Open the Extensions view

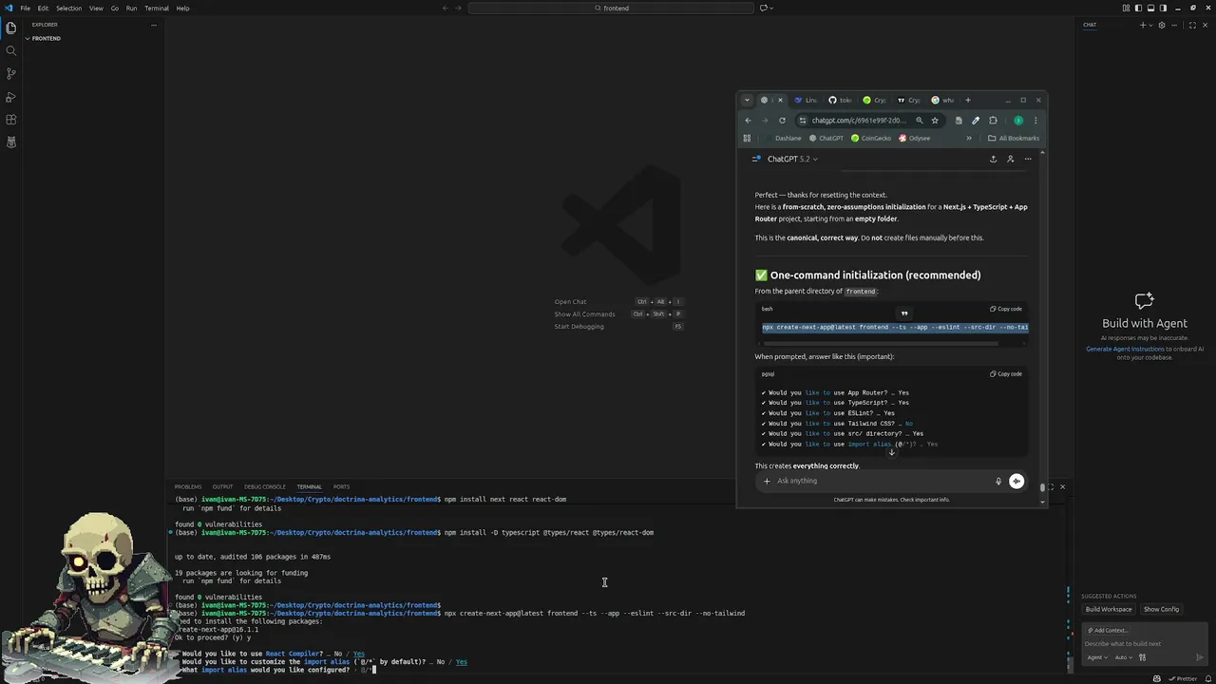coord(11,120)
